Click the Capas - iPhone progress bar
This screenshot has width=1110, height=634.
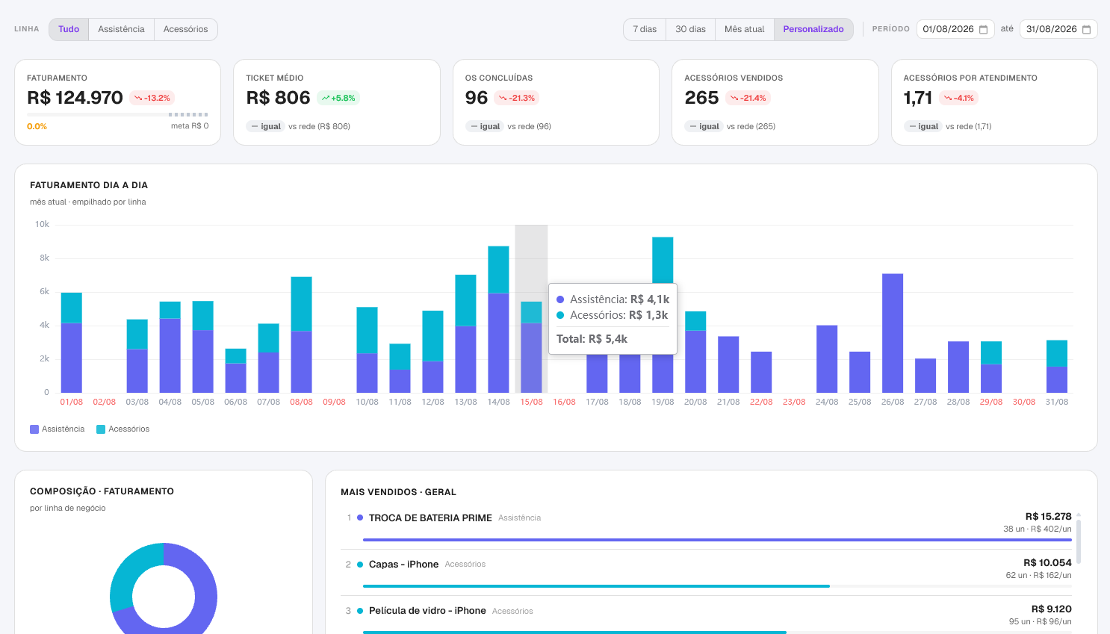click(717, 586)
